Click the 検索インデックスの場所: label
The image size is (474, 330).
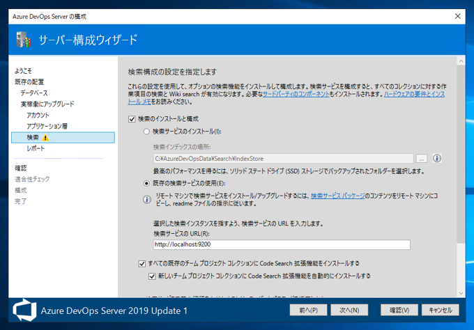182,147
